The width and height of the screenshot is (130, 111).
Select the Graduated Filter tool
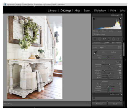tap(109, 39)
